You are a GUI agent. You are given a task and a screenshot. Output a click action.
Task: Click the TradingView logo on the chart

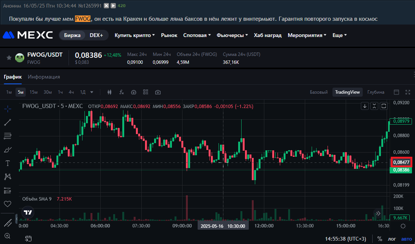[28, 212]
